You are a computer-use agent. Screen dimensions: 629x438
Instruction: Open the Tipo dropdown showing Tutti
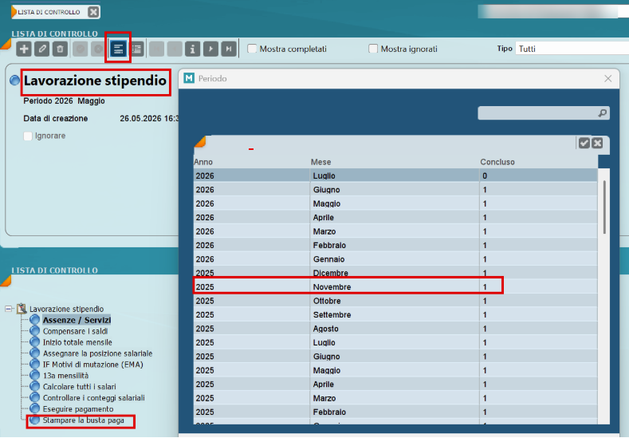tap(572, 49)
